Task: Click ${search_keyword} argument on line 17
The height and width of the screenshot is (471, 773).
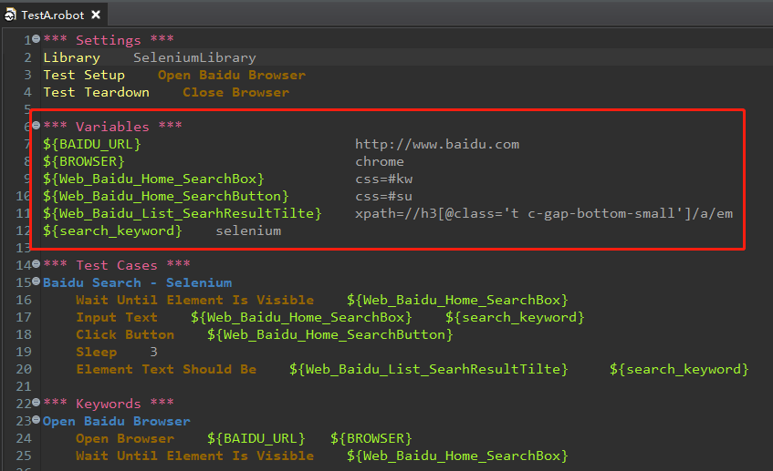Action: click(x=515, y=317)
